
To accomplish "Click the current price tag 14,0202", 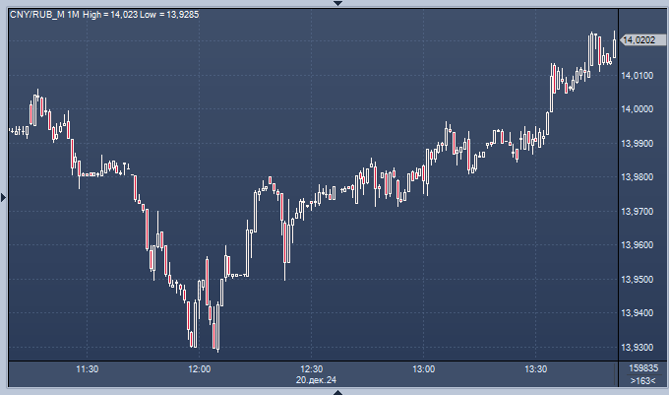I will point(639,39).
